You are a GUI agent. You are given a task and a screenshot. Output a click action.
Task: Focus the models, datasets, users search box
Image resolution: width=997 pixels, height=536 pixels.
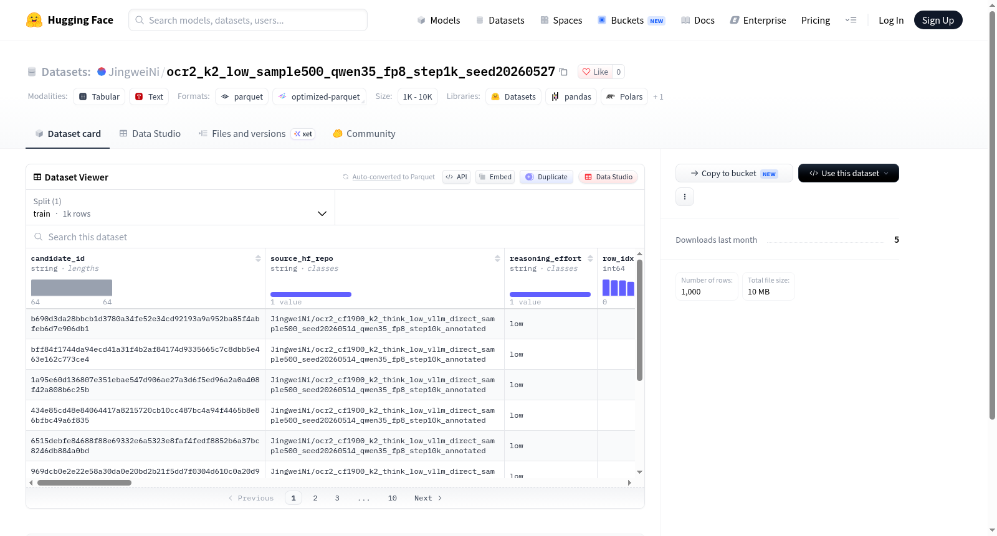tap(248, 20)
